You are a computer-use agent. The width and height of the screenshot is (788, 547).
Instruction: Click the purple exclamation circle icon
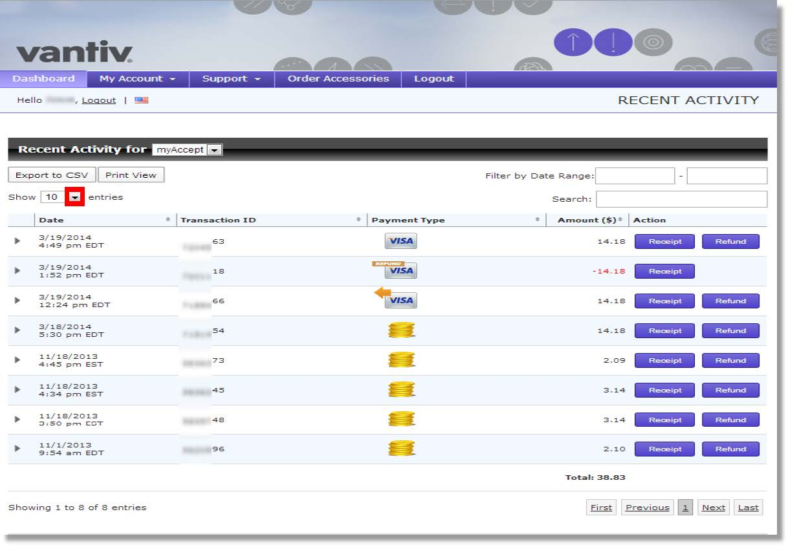click(x=612, y=42)
